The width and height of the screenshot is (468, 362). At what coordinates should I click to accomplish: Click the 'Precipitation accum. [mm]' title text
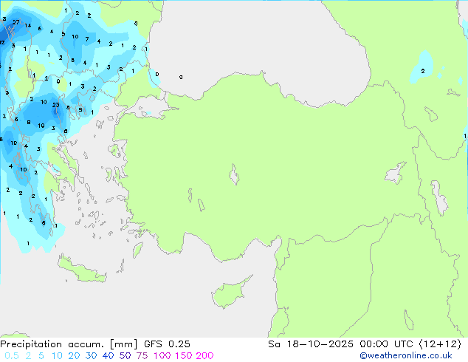click(x=69, y=344)
